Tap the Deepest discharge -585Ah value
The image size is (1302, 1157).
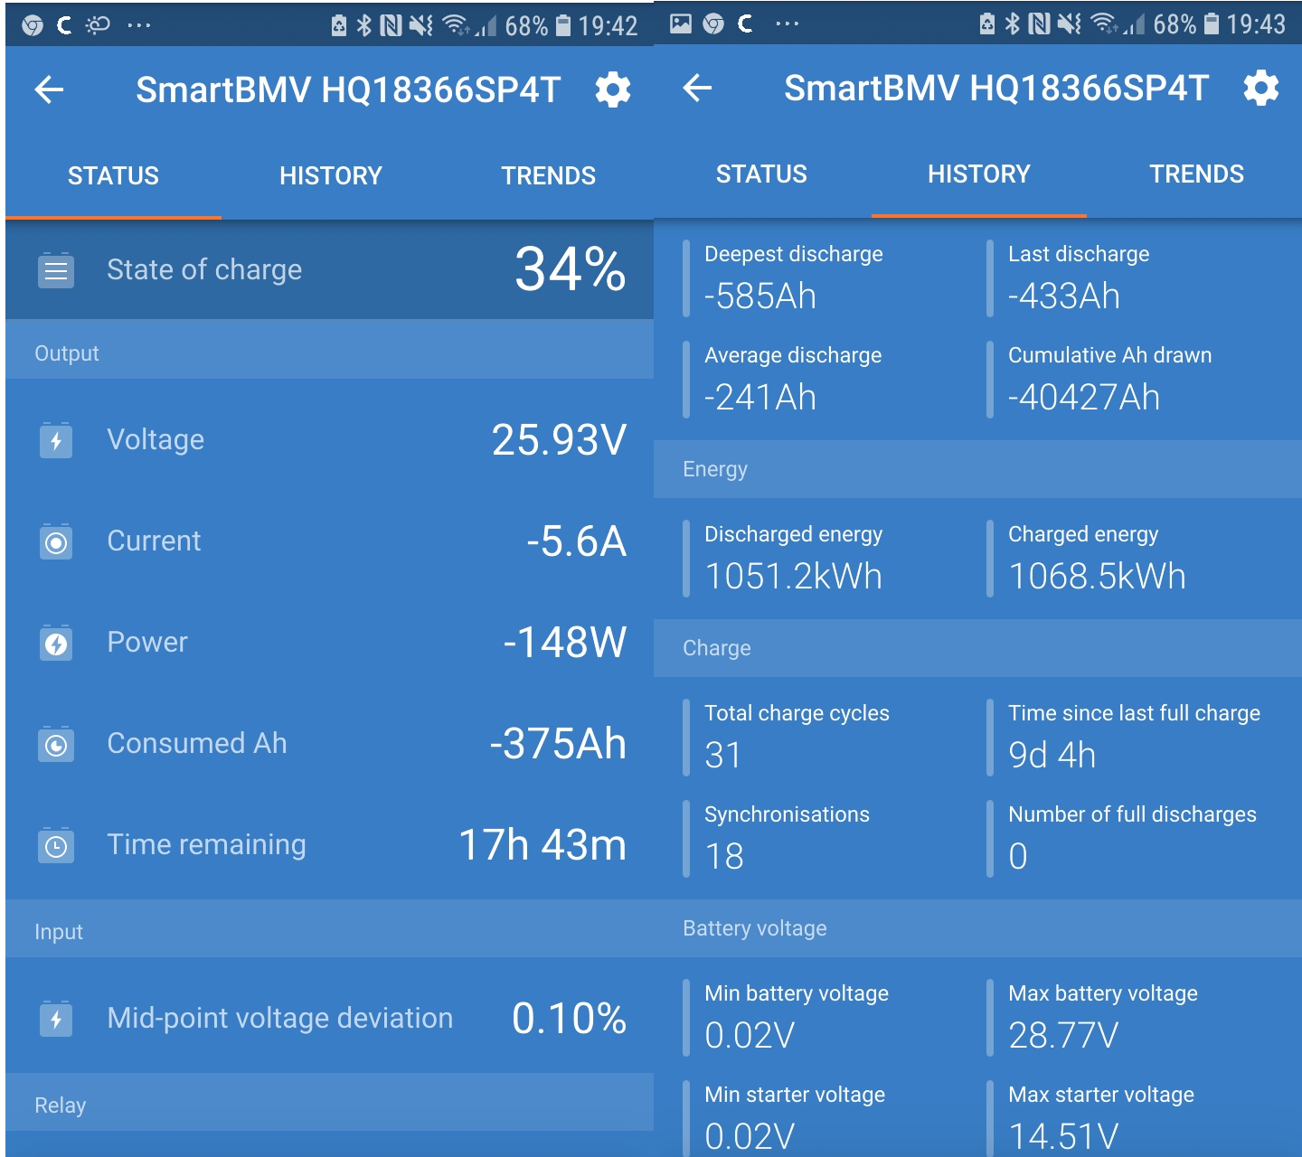tap(760, 296)
